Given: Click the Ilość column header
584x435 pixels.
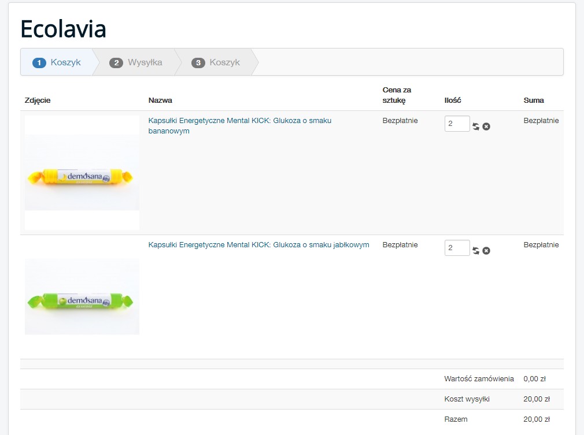Looking at the screenshot, I should pyautogui.click(x=453, y=101).
